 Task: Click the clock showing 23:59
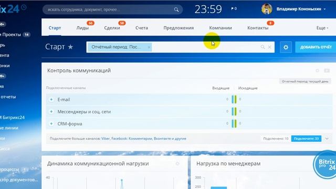pos(208,9)
